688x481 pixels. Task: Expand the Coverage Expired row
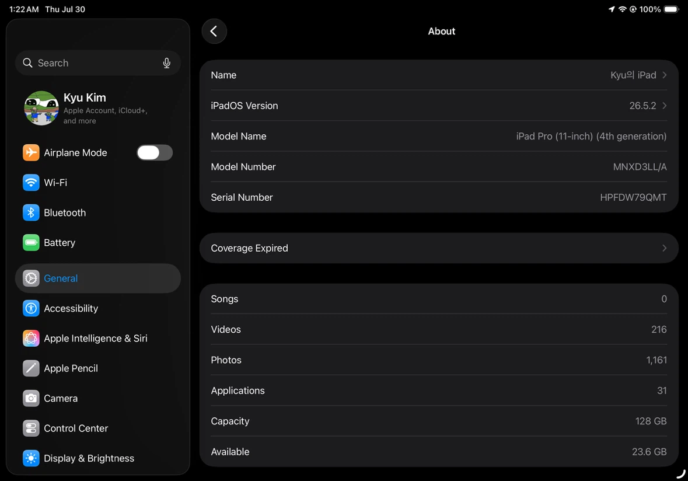click(439, 249)
